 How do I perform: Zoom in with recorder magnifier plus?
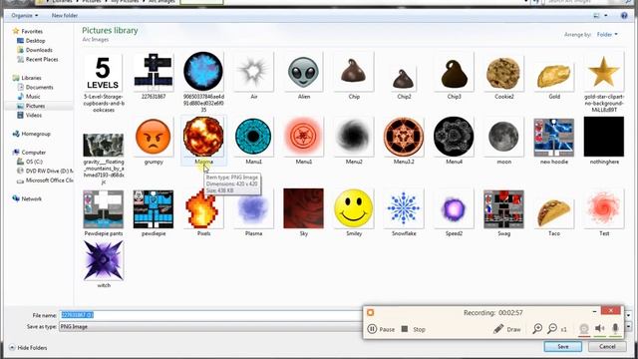click(x=537, y=328)
